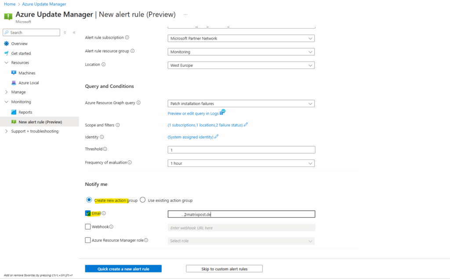Screen dimensions: 450x279
Task: Click the subscriptions, locations, failure status link
Action: [205, 125]
